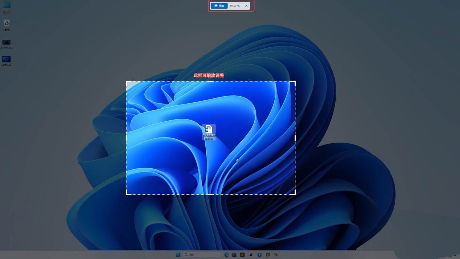Click the taskbar search box
The width and height of the screenshot is (460, 259).
(x=203, y=255)
